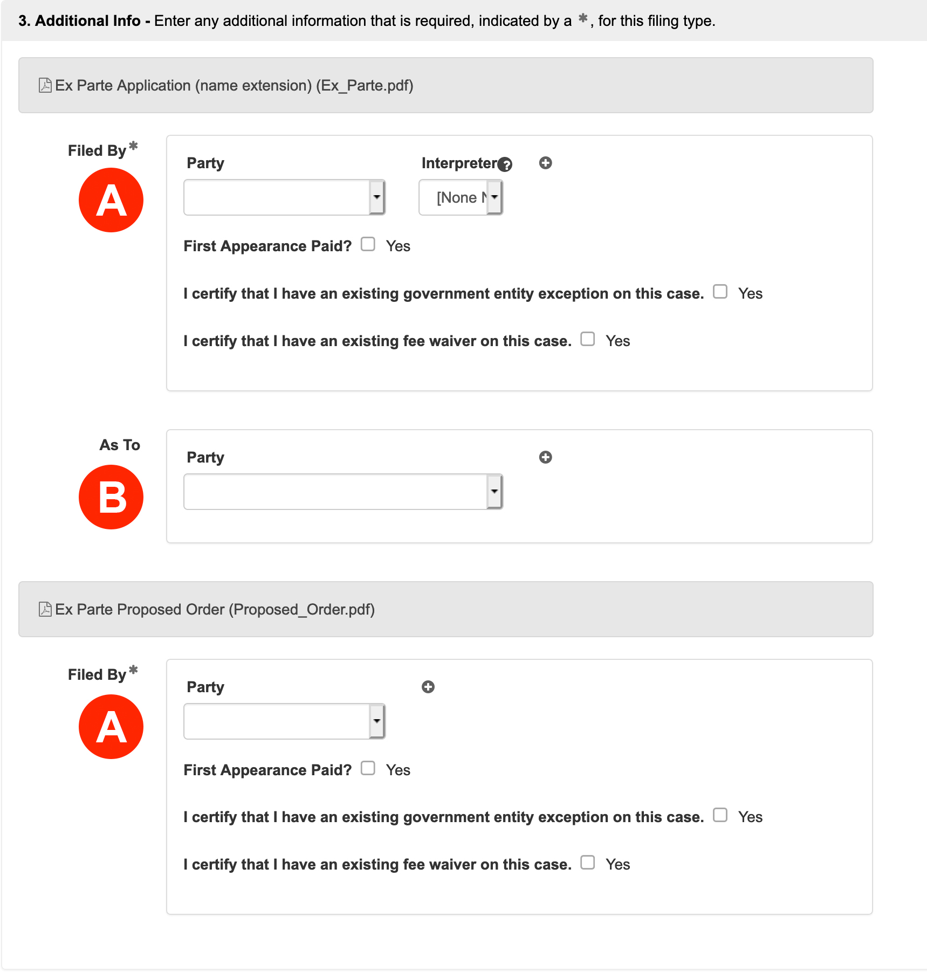Click the 'Interpreter' field label
This screenshot has height=972, width=927.
click(459, 163)
